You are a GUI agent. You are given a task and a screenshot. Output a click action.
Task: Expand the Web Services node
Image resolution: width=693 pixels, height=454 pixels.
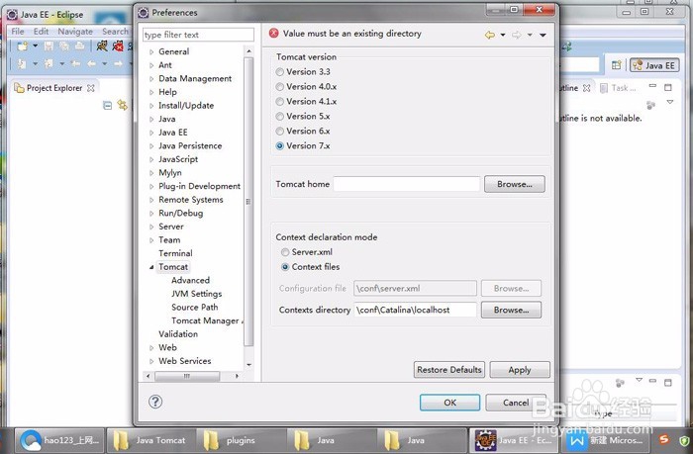(151, 361)
